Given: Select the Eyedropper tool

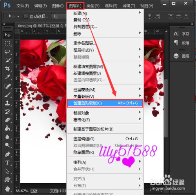Looking at the screenshot, I should click(x=7, y=77).
